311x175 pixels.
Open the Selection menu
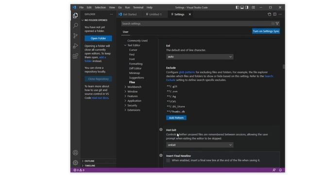pyautogui.click(x=100, y=7)
